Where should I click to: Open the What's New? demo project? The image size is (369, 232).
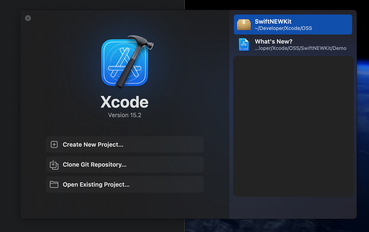pos(293,44)
